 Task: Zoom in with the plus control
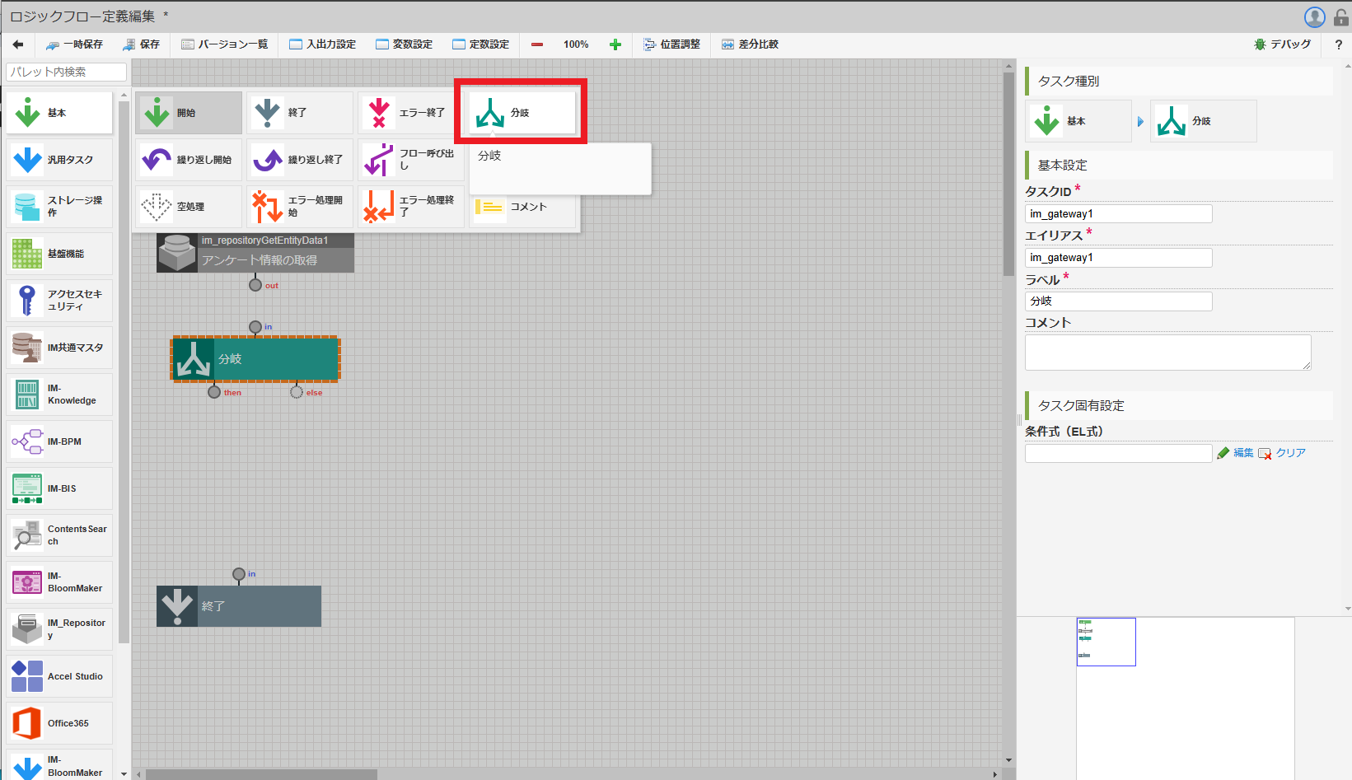click(x=615, y=44)
